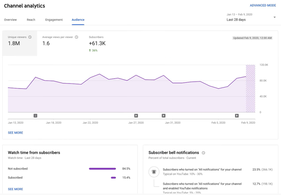Switch to the Engagement tab
The width and height of the screenshot is (281, 195).
tap(54, 19)
